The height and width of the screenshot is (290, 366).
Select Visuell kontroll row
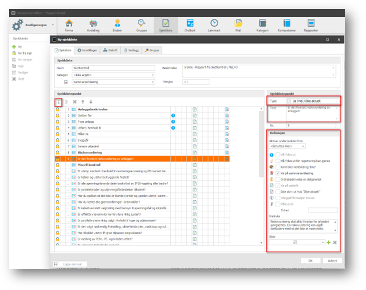(142, 165)
